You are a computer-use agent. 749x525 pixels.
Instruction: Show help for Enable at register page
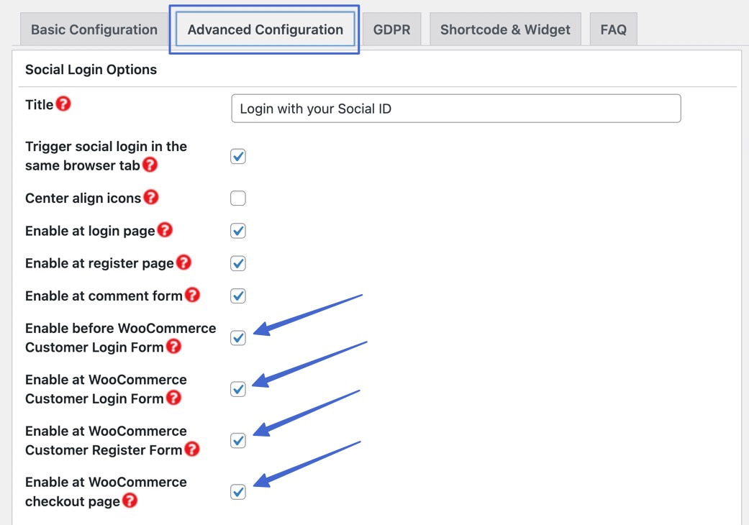pyautogui.click(x=183, y=262)
